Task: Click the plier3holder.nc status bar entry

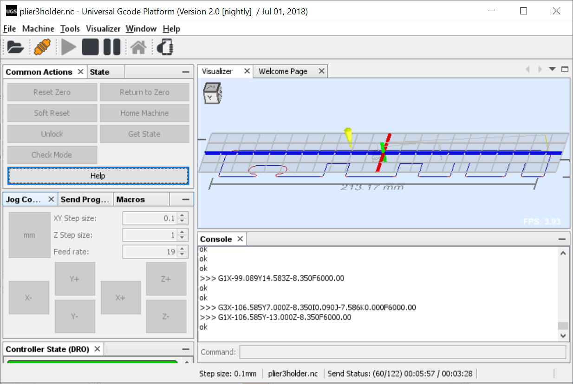Action: (x=293, y=373)
